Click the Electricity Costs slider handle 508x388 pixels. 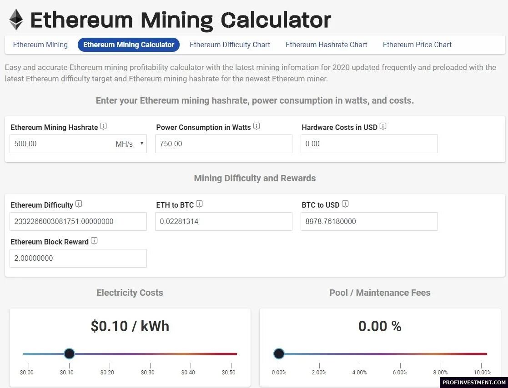point(69,354)
